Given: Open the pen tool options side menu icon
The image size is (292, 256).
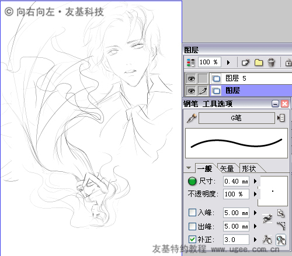Looking at the screenshot, I should 281,118.
